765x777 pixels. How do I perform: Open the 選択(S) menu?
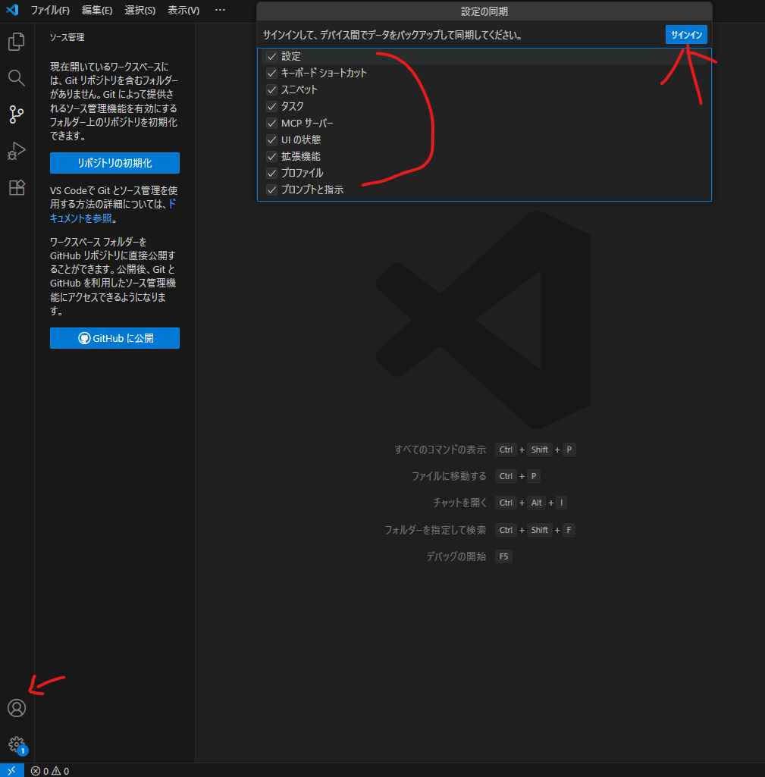(140, 11)
